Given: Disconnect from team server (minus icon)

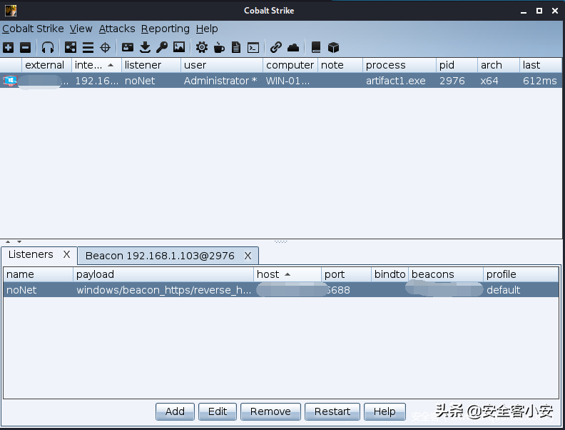Looking at the screenshot, I should [25, 47].
